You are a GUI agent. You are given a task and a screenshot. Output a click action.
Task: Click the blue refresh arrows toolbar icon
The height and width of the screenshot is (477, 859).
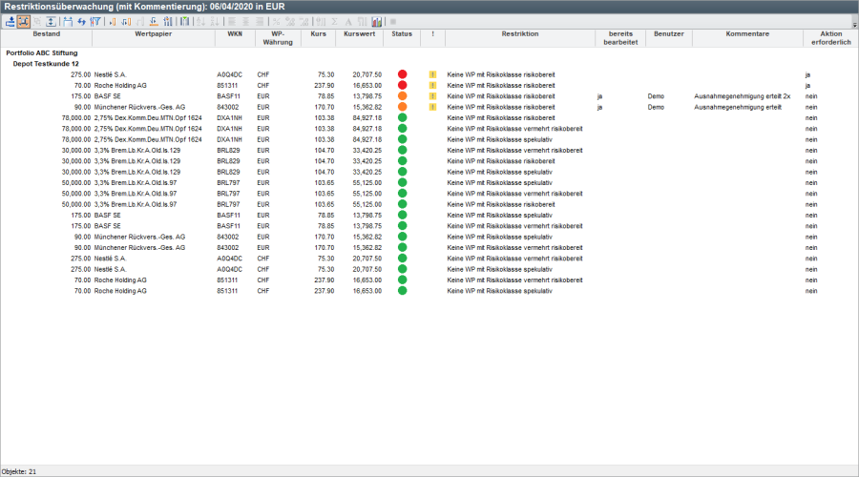[81, 21]
